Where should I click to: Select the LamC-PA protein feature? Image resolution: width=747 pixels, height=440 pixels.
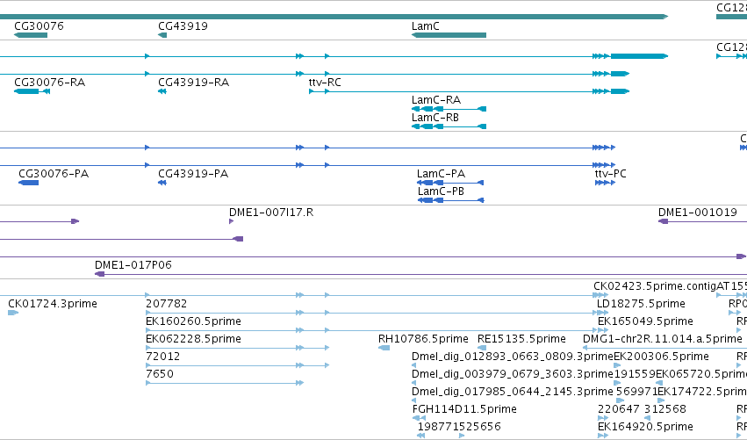pyautogui.click(x=450, y=183)
